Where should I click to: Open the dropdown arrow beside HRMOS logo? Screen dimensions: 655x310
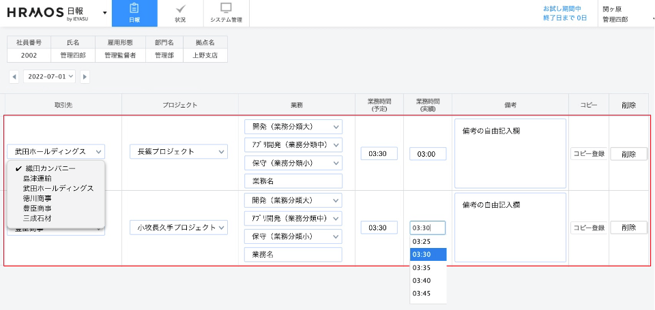(104, 13)
